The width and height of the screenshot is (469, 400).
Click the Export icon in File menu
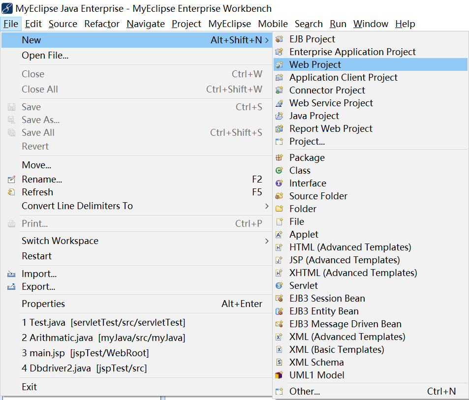coord(11,287)
